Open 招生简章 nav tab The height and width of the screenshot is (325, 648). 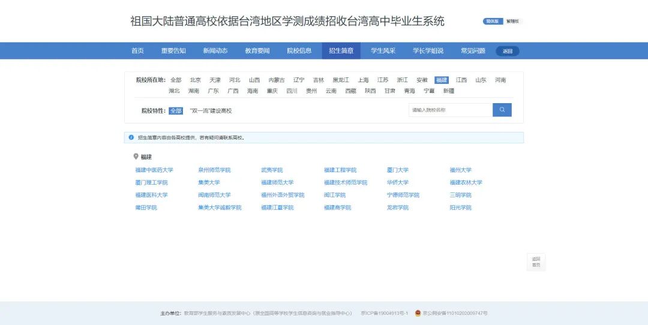pyautogui.click(x=341, y=51)
